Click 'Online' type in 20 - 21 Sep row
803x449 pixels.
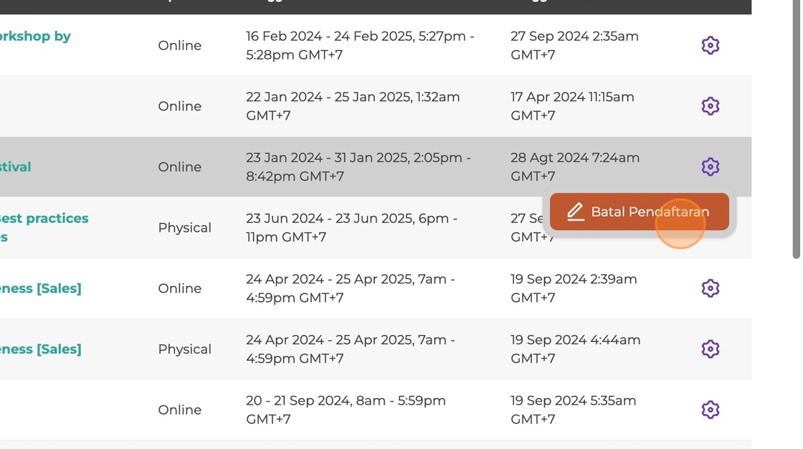[180, 410]
